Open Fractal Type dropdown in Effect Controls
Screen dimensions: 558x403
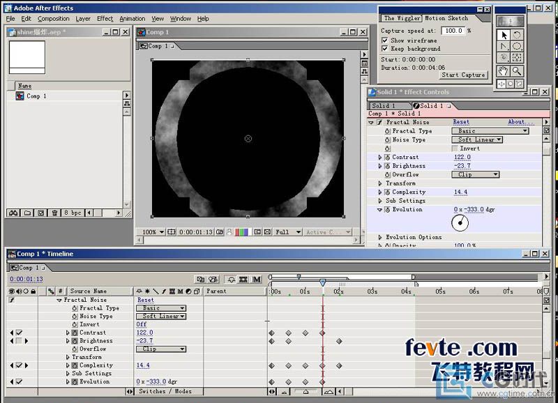click(x=490, y=131)
